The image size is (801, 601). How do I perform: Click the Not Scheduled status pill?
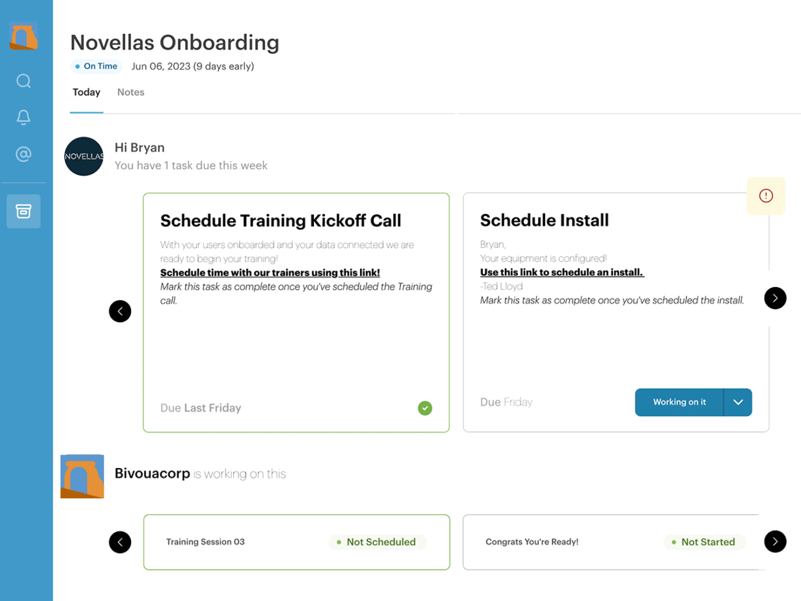[x=377, y=542]
